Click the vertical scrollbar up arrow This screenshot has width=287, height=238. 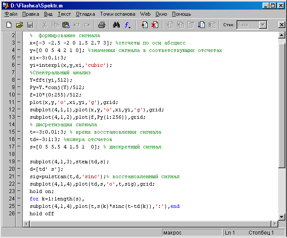pos(281,35)
